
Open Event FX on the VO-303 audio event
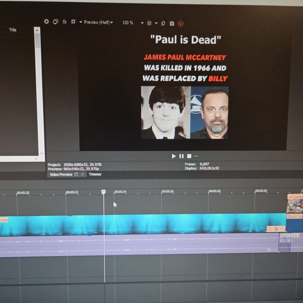tap(268, 249)
